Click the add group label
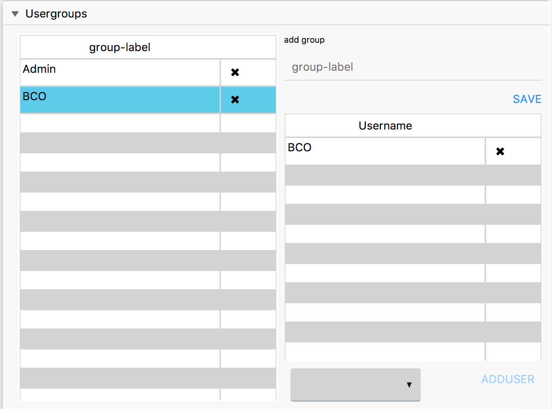Screen dimensions: 552x409 pyautogui.click(x=304, y=40)
